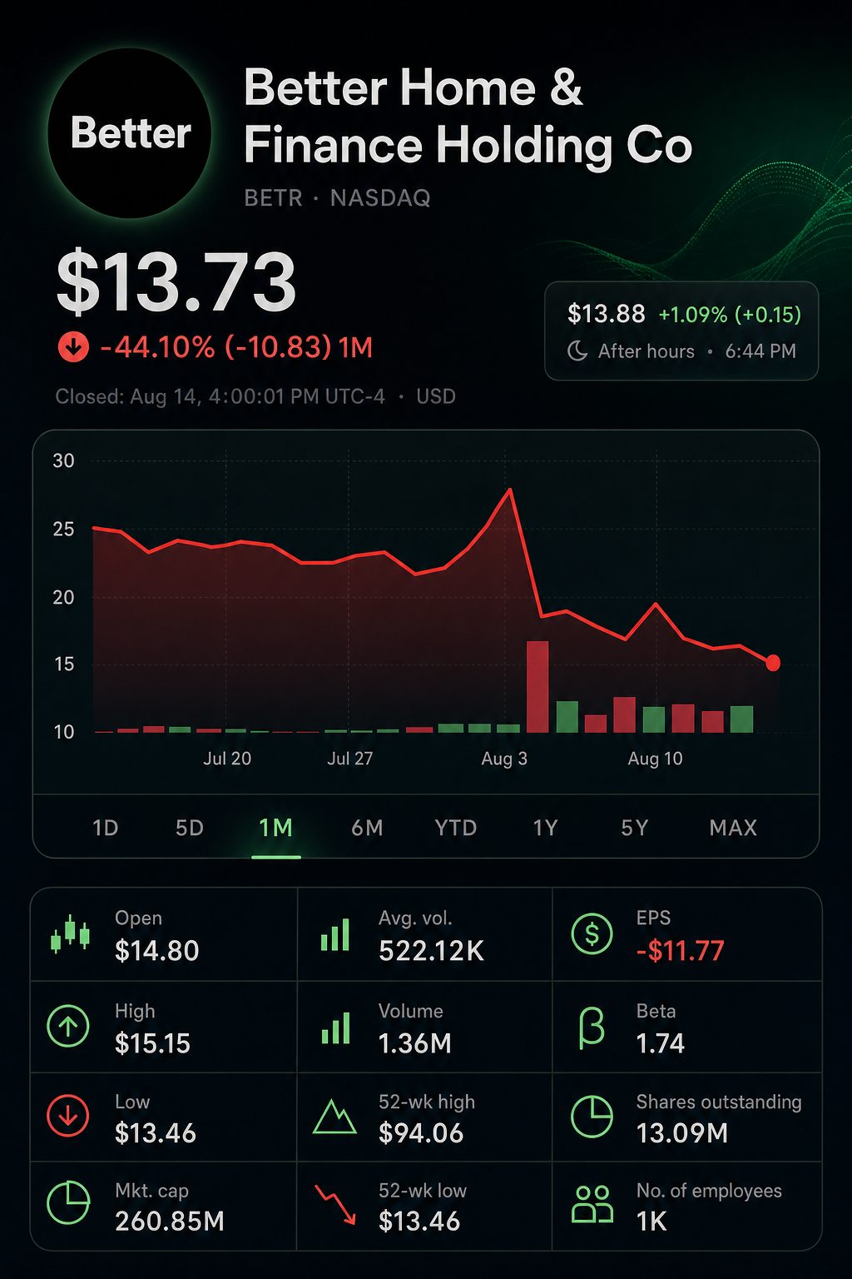Click the mountain icon beside 52-wk high
This screenshot has height=1279, width=852.
pos(334,1117)
